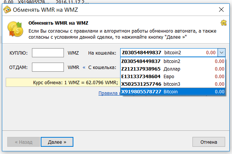The width and height of the screenshot is (232, 154).
Task: Open the 'На кошелёк' dropdown arrow
Action: pyautogui.click(x=221, y=53)
